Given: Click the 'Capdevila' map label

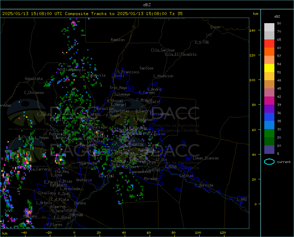Looking at the screenshot, I should 96,75.
